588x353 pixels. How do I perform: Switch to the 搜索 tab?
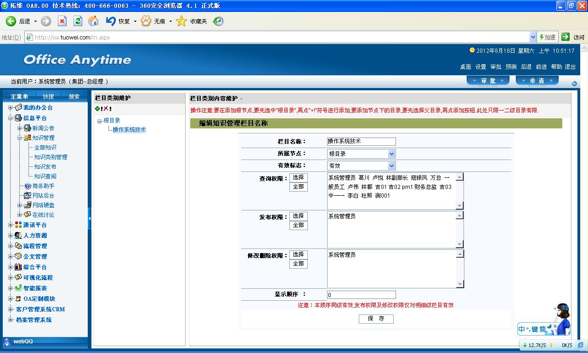click(x=74, y=97)
